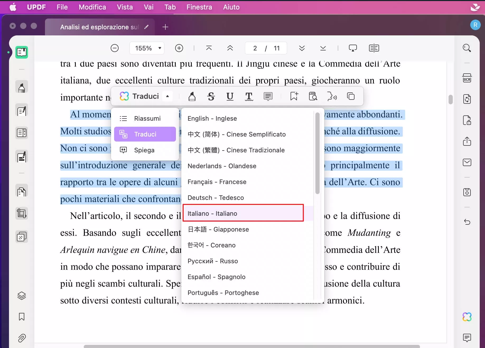Image resolution: width=485 pixels, height=348 pixels.
Task: Open the Layers panel icon
Action: pyautogui.click(x=22, y=296)
